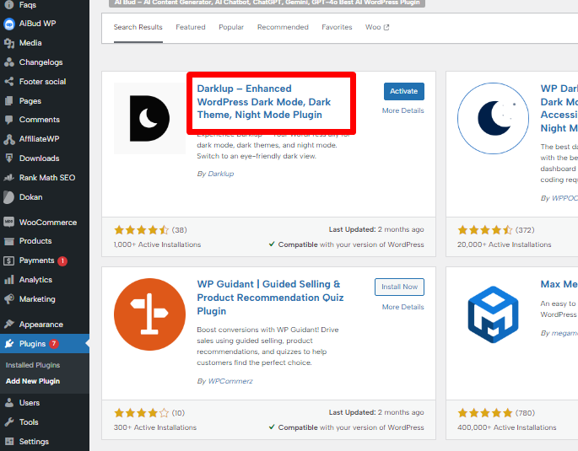Click the Users icon in sidebar
The image size is (578, 451).
(x=8, y=403)
